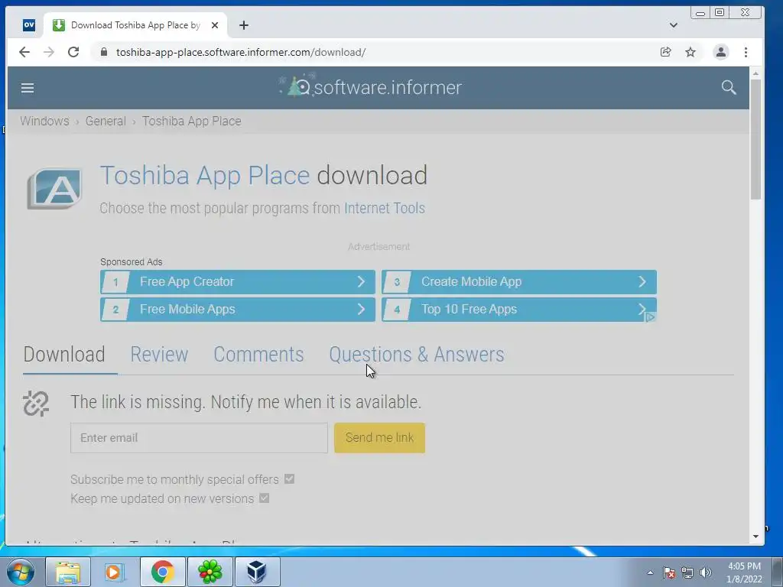Click the Free App Creator ad arrow
This screenshot has height=587, width=783.
pyautogui.click(x=361, y=282)
